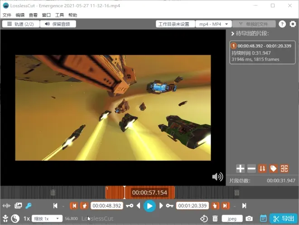Toggle the 单独的文件 separate files mode
Viewport: 299px width, 225px height.
pos(254,24)
